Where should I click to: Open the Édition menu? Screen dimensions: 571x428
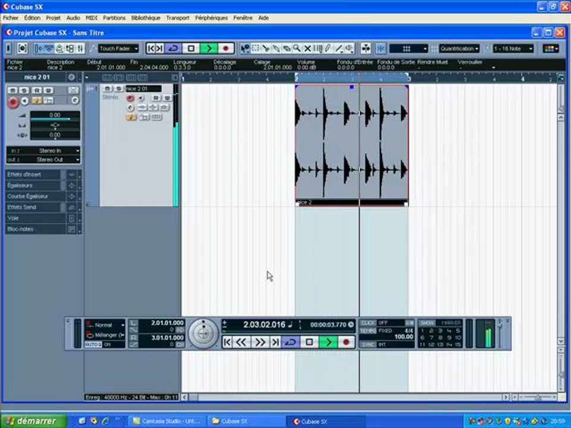click(32, 18)
